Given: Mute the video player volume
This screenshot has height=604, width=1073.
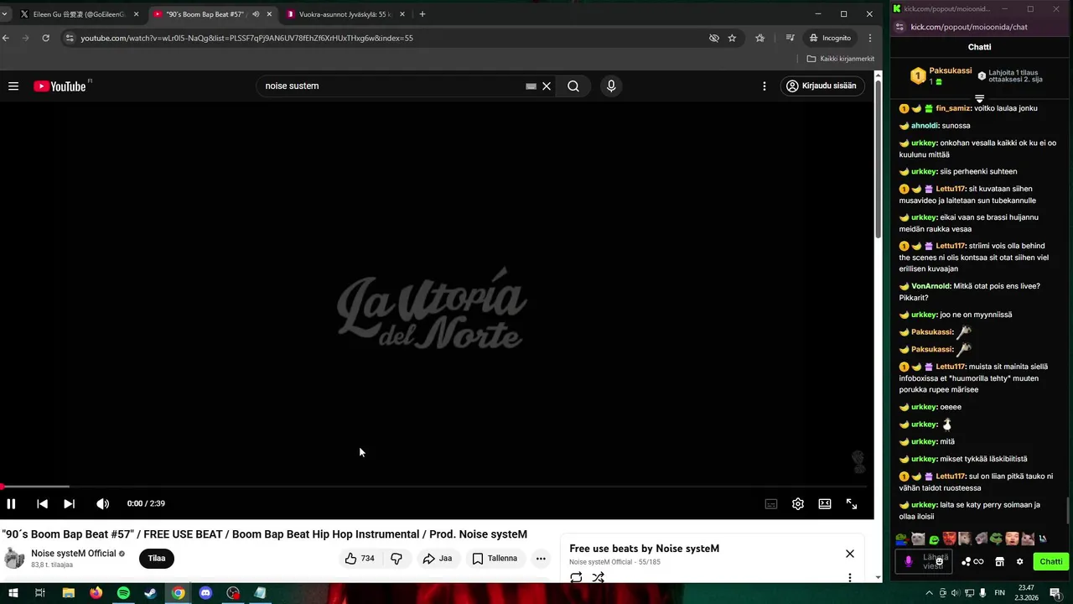Looking at the screenshot, I should point(102,503).
